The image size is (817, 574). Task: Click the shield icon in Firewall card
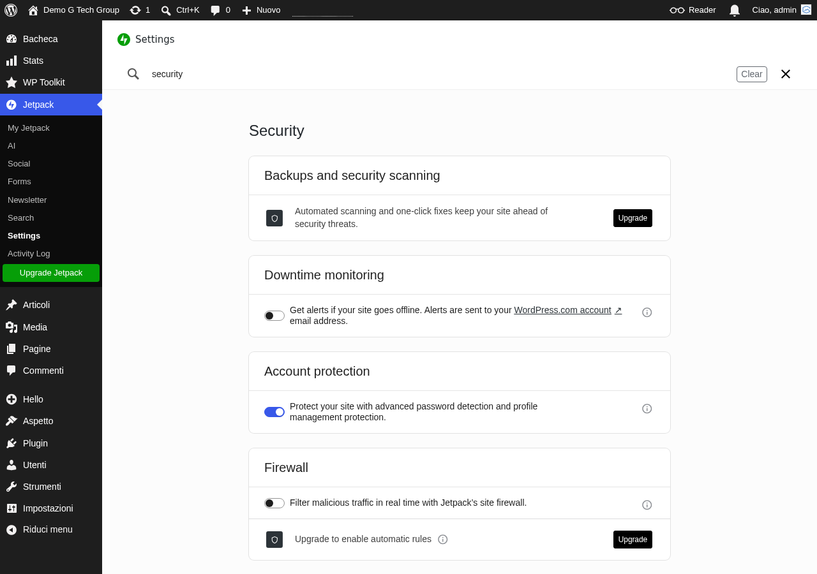[x=274, y=540]
